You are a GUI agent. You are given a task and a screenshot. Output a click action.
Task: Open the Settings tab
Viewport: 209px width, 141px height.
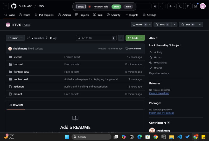[149, 15]
